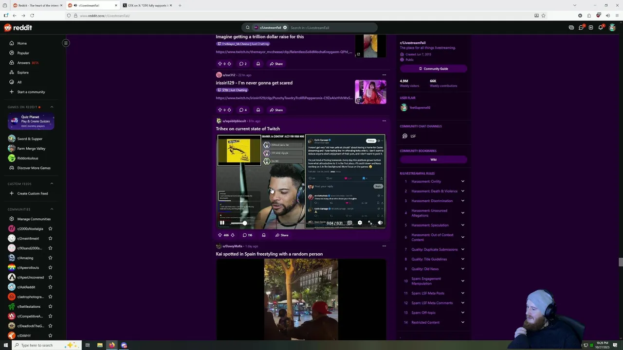
Task: Favorite r/2000sNostalgia with its star
Action: pos(50,228)
